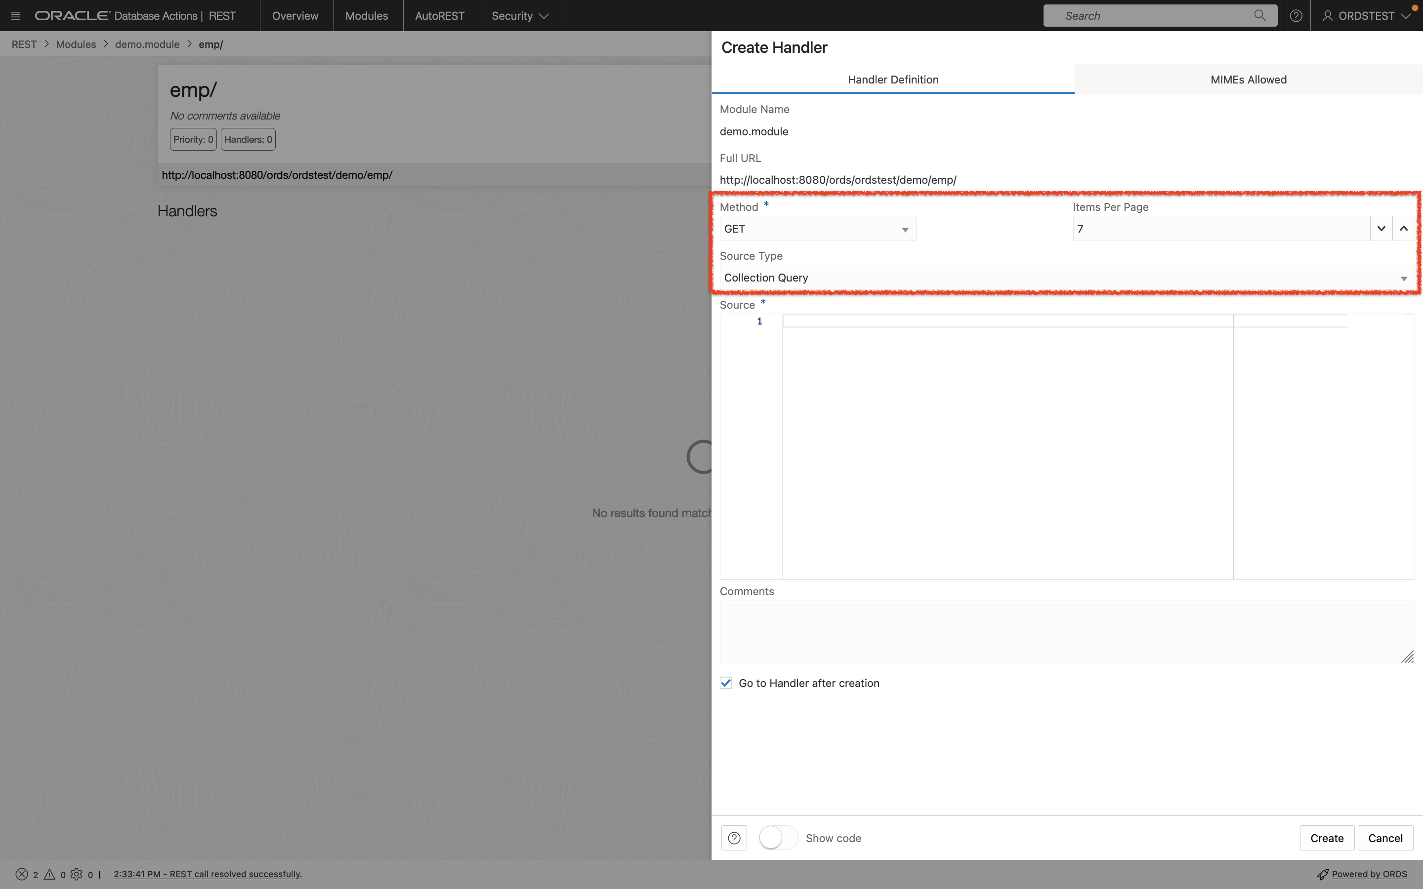Click the navigation hamburger menu icon

(x=15, y=15)
